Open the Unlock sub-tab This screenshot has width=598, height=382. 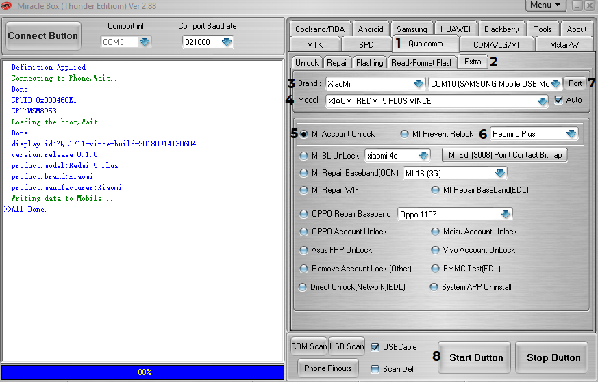click(307, 62)
